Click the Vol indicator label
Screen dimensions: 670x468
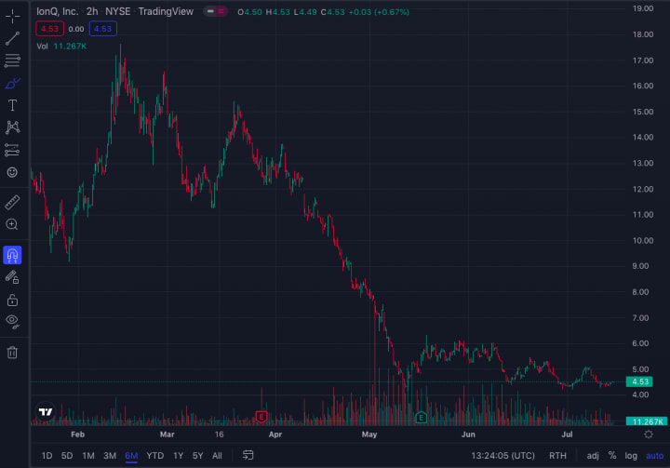point(42,47)
